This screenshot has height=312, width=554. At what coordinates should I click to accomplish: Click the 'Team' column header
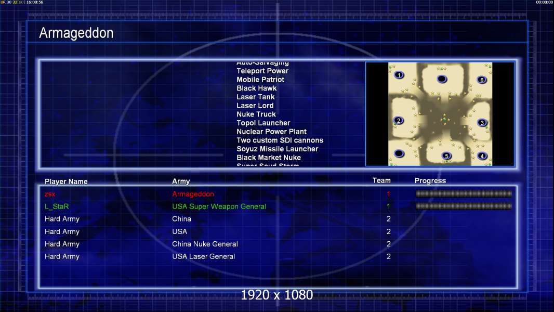click(381, 180)
